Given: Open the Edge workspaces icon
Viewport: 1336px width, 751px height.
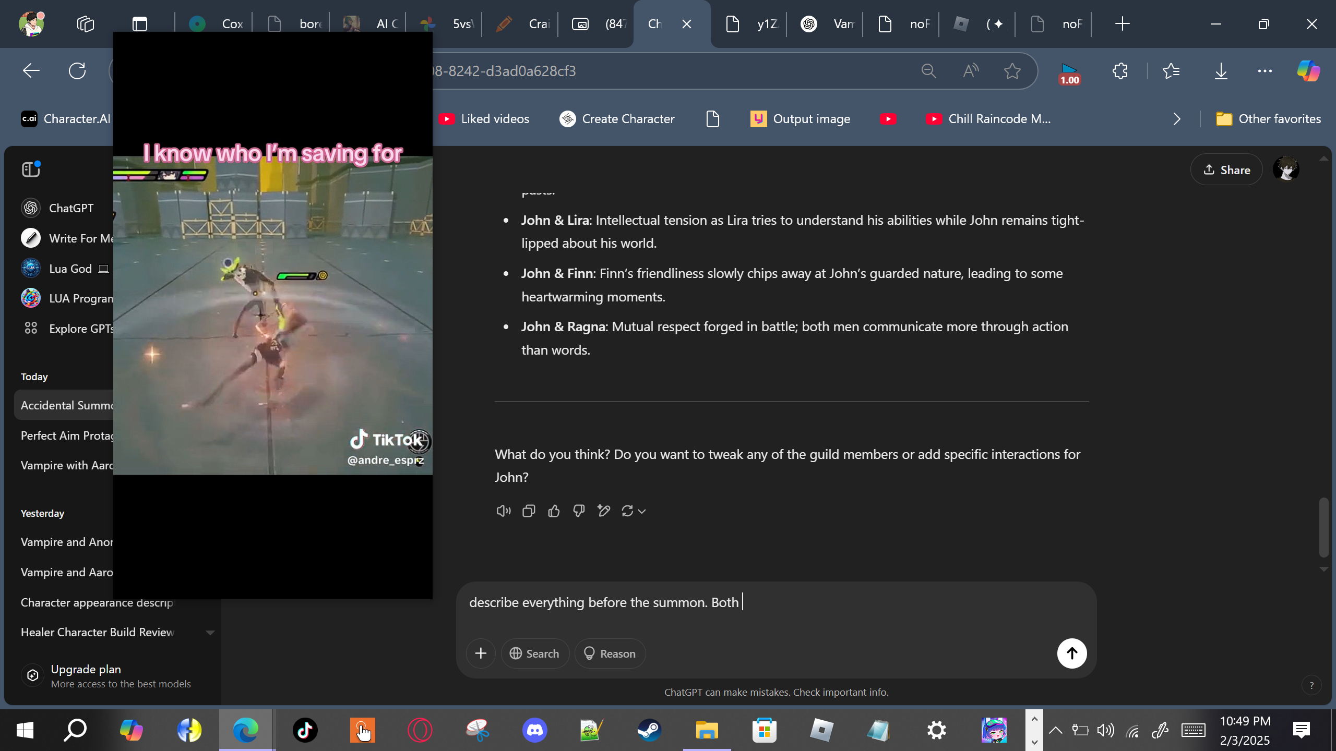Looking at the screenshot, I should pos(85,24).
